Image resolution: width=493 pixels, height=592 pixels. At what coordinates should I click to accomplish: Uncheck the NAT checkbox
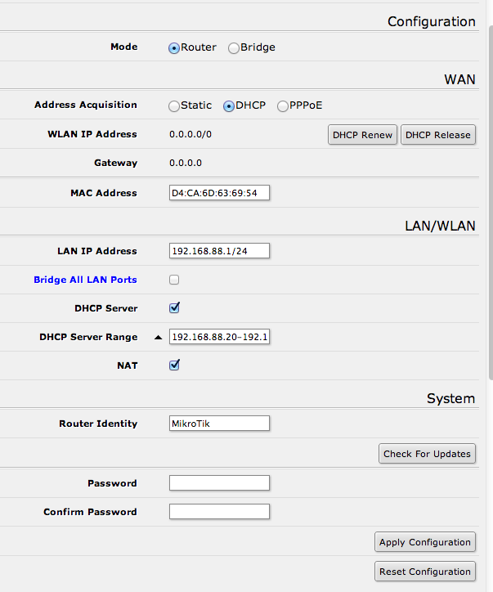(174, 366)
